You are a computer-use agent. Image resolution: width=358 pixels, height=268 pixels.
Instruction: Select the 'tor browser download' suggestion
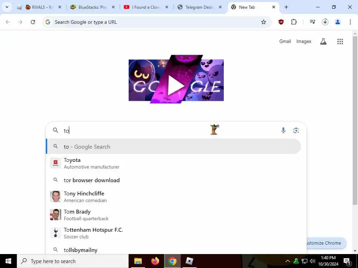[x=173, y=180]
